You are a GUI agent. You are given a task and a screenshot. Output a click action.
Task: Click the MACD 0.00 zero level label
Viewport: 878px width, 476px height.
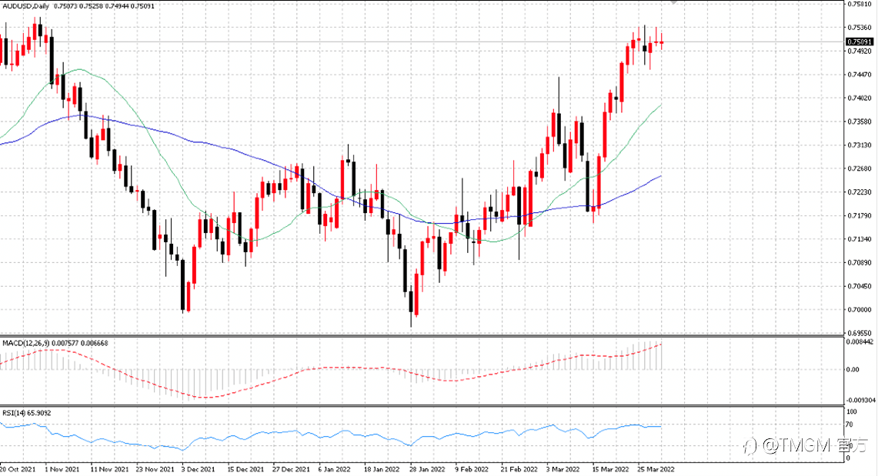(853, 370)
